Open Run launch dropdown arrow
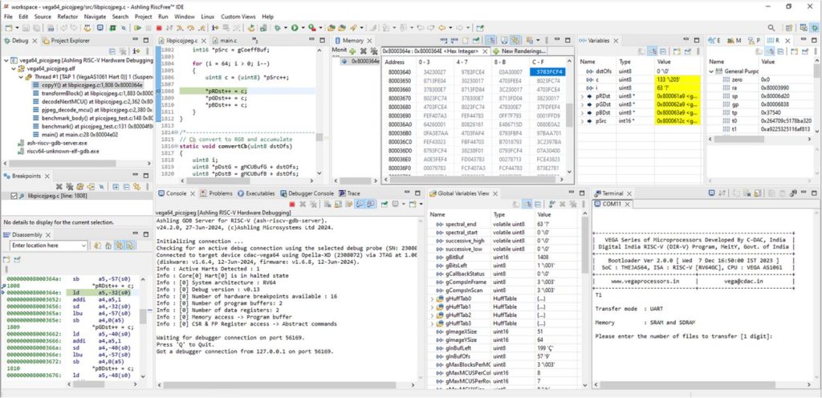822x398 pixels. click(303, 27)
